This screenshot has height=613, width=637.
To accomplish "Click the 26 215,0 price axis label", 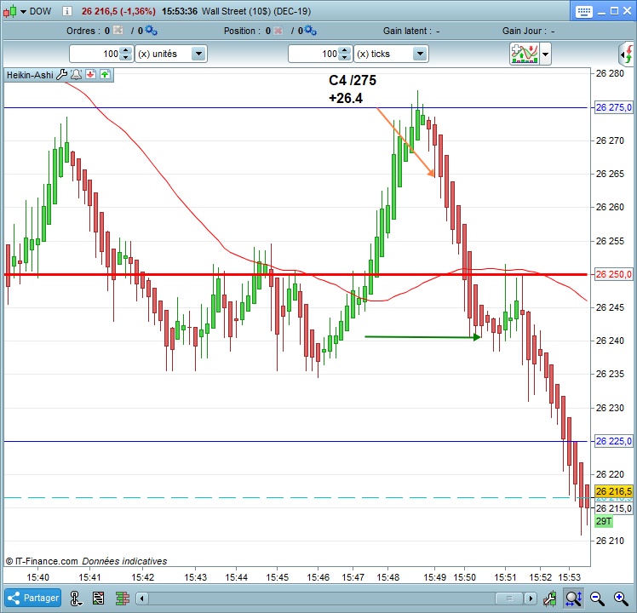I will tap(613, 508).
